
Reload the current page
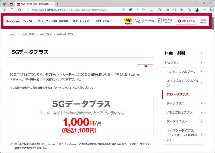12,10
